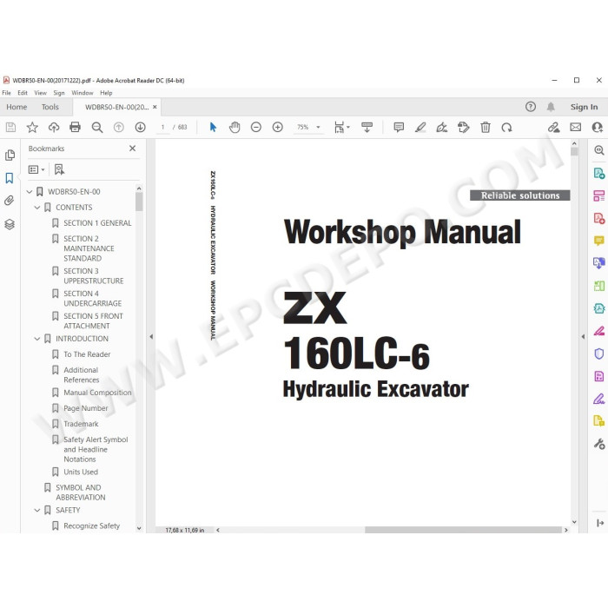Go to next page arrow icon
Screen dimensions: 608x608
[x=141, y=127]
